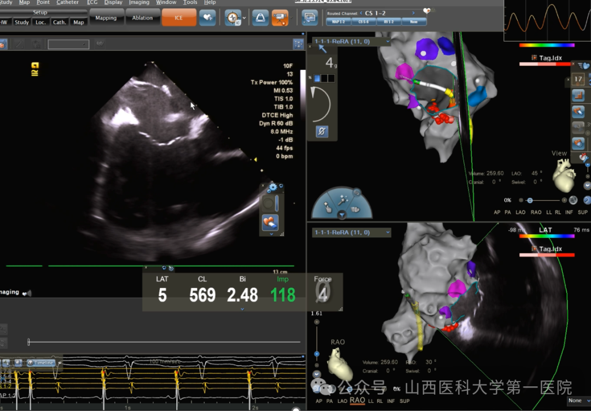The width and height of the screenshot is (591, 411).
Task: Click the window layout screens icon
Action: tap(310, 17)
